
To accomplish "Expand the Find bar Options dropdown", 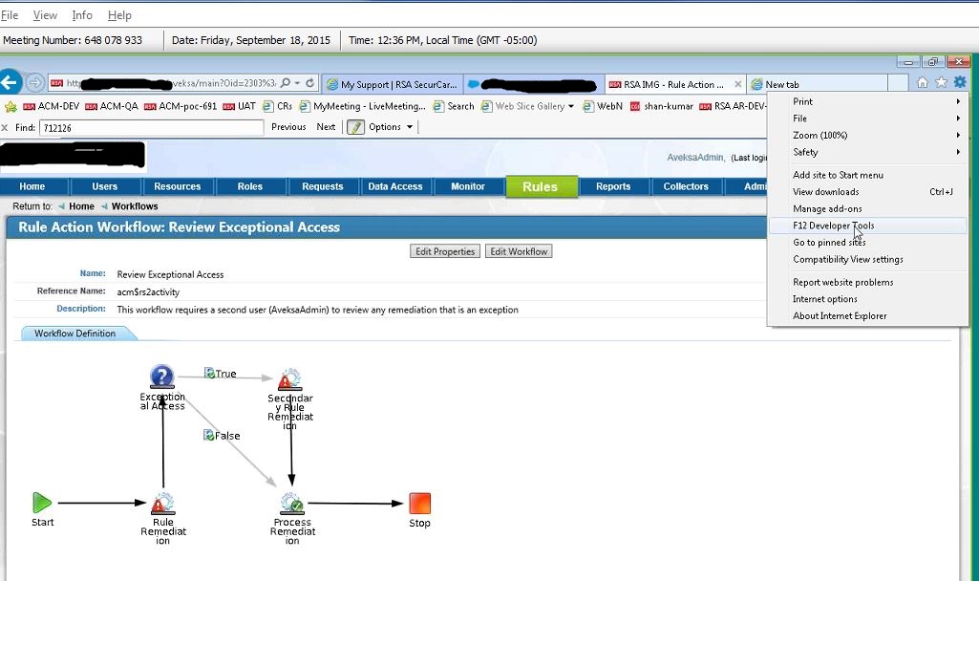I will click(410, 127).
